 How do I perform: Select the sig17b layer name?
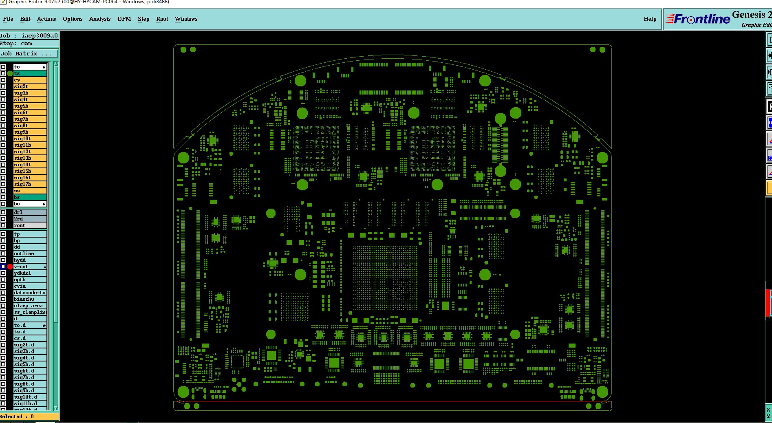pos(30,184)
